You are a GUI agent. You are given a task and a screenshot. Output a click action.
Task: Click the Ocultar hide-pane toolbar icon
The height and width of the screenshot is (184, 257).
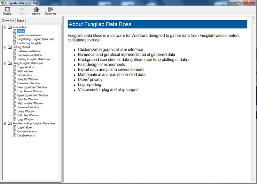(x=7, y=9)
